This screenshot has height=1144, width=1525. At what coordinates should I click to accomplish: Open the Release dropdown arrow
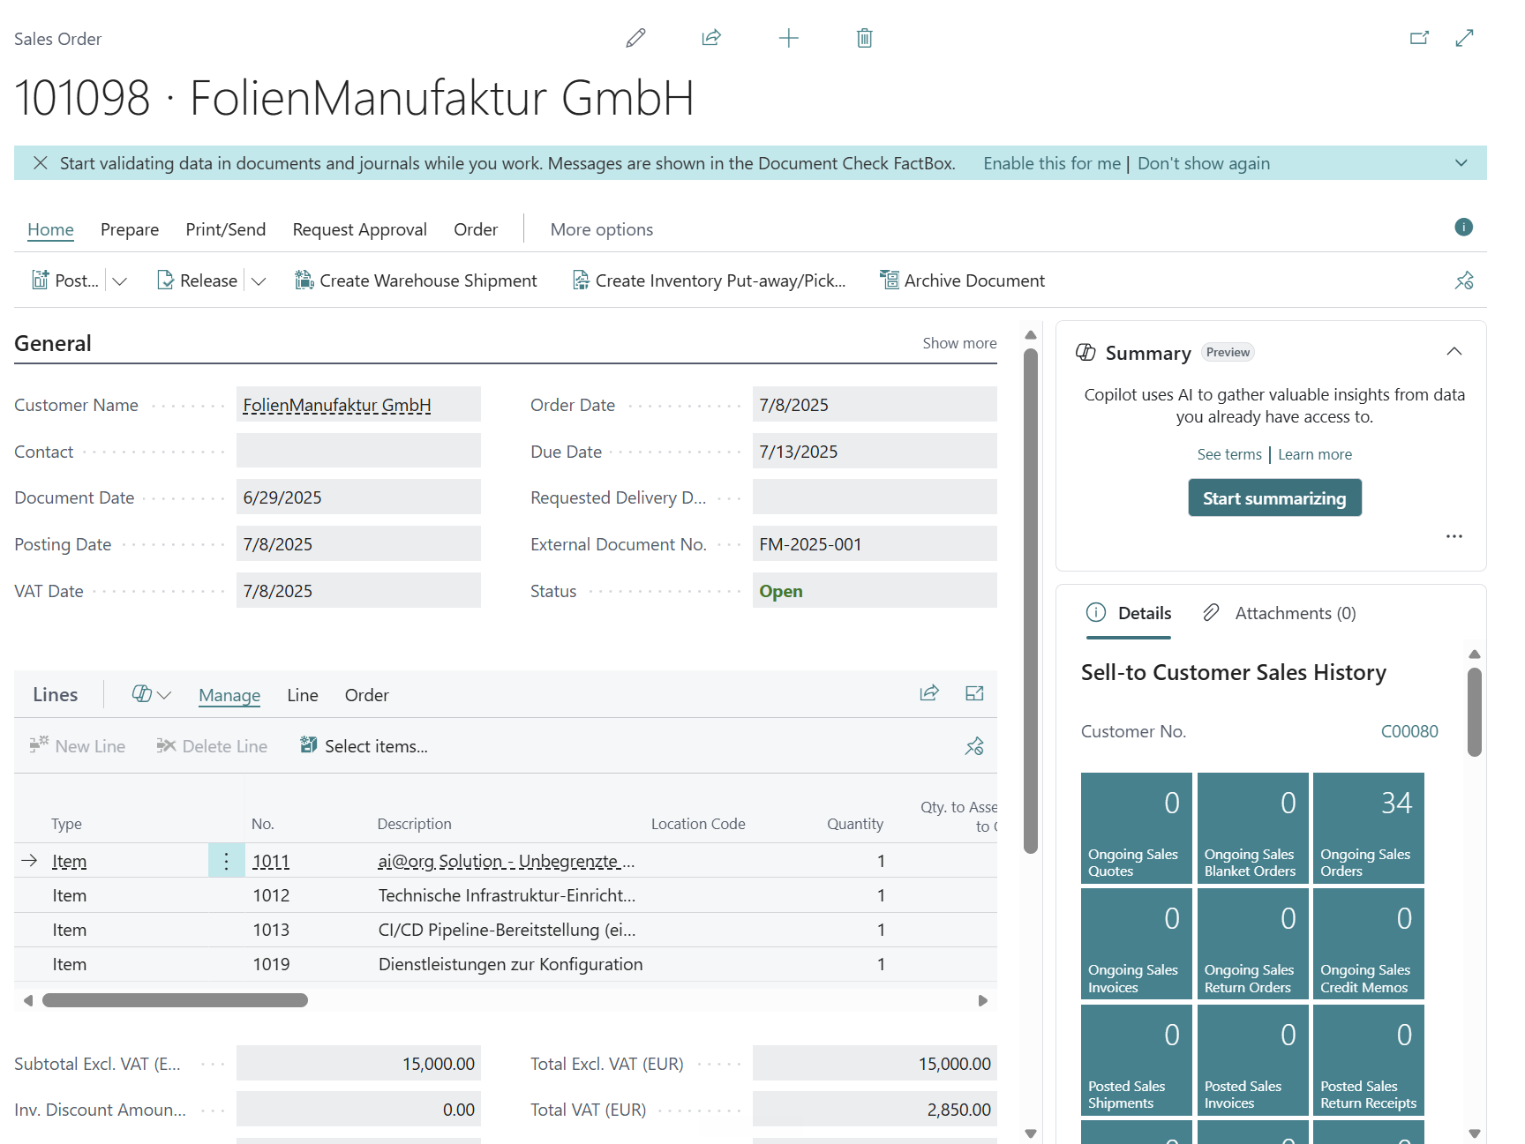point(259,280)
